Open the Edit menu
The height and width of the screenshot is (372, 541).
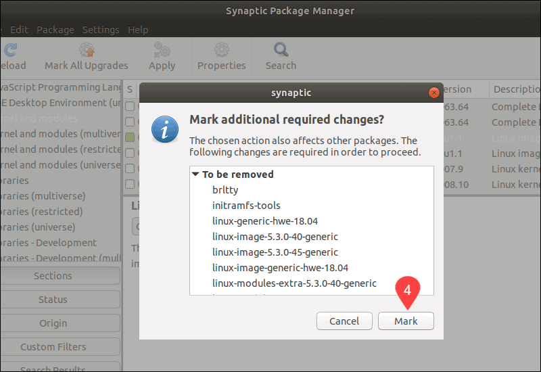tap(19, 30)
